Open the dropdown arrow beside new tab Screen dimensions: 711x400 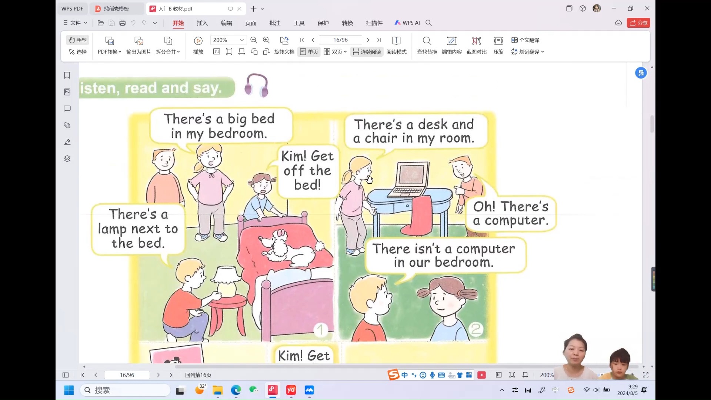pyautogui.click(x=262, y=9)
